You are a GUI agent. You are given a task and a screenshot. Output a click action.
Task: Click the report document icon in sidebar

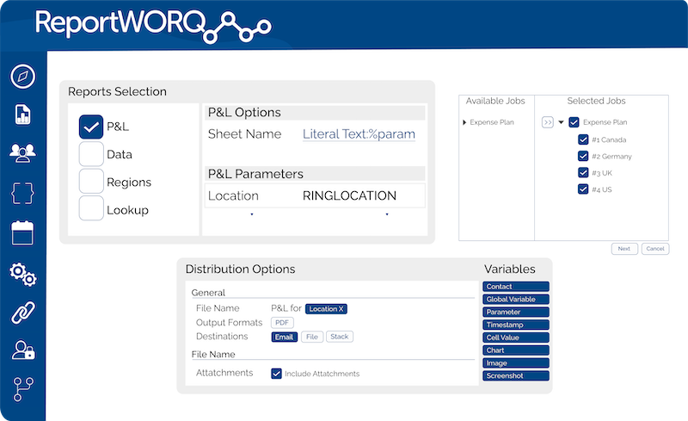pyautogui.click(x=23, y=115)
